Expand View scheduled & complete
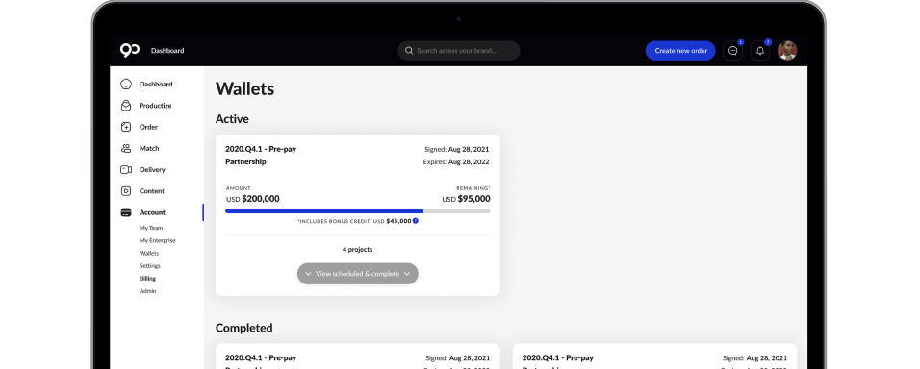This screenshot has width=920, height=369. pos(358,274)
